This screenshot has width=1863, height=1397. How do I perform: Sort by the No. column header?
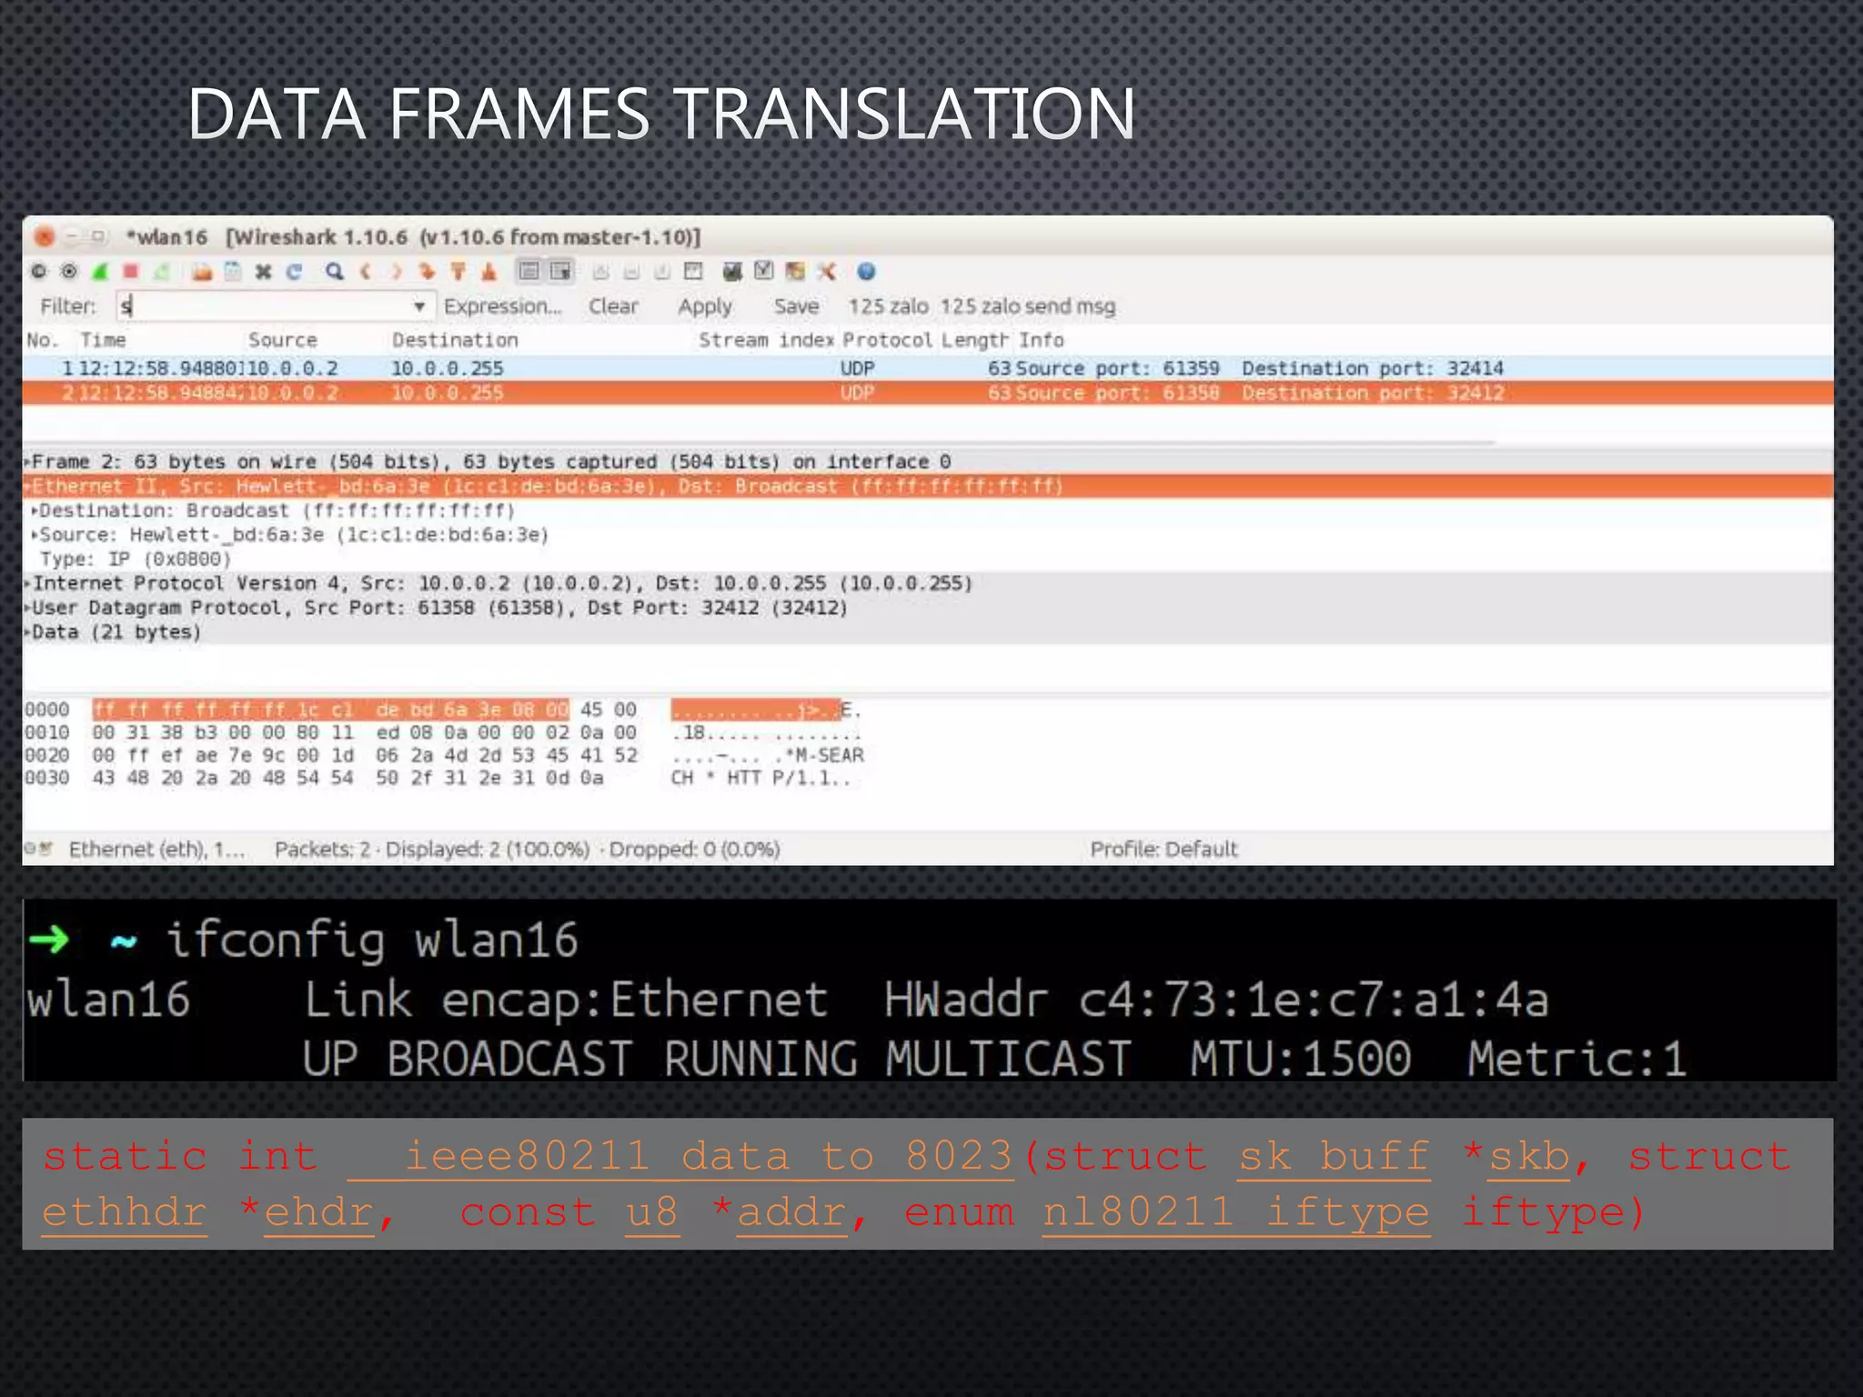tap(42, 340)
